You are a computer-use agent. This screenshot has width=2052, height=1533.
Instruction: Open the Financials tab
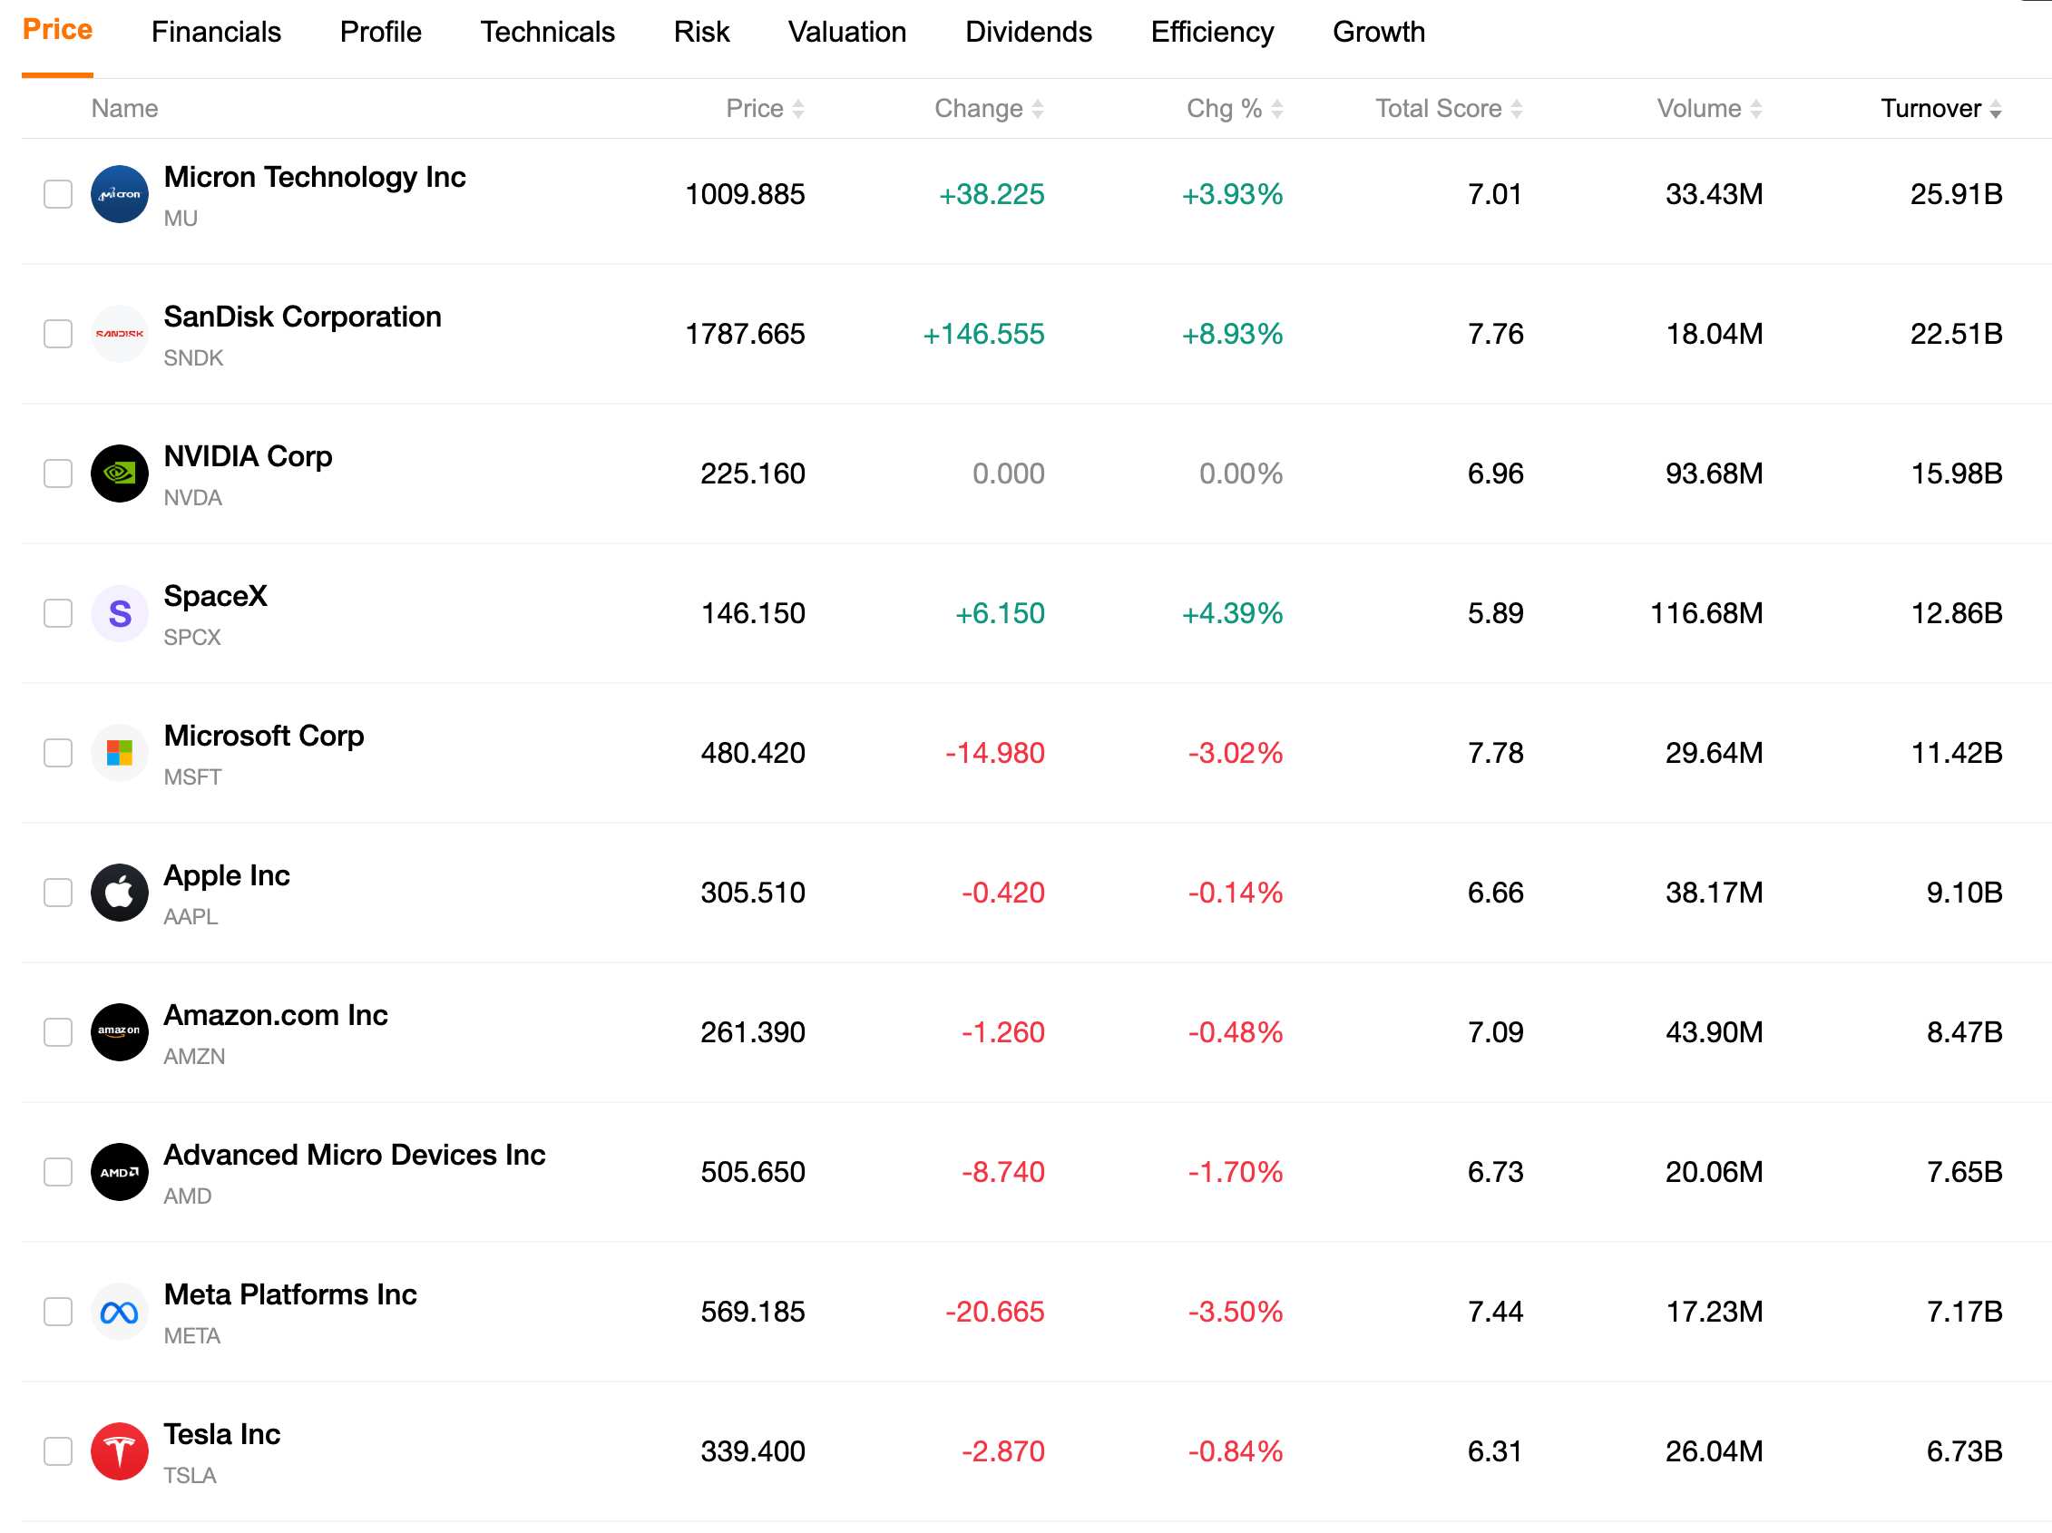[x=216, y=32]
